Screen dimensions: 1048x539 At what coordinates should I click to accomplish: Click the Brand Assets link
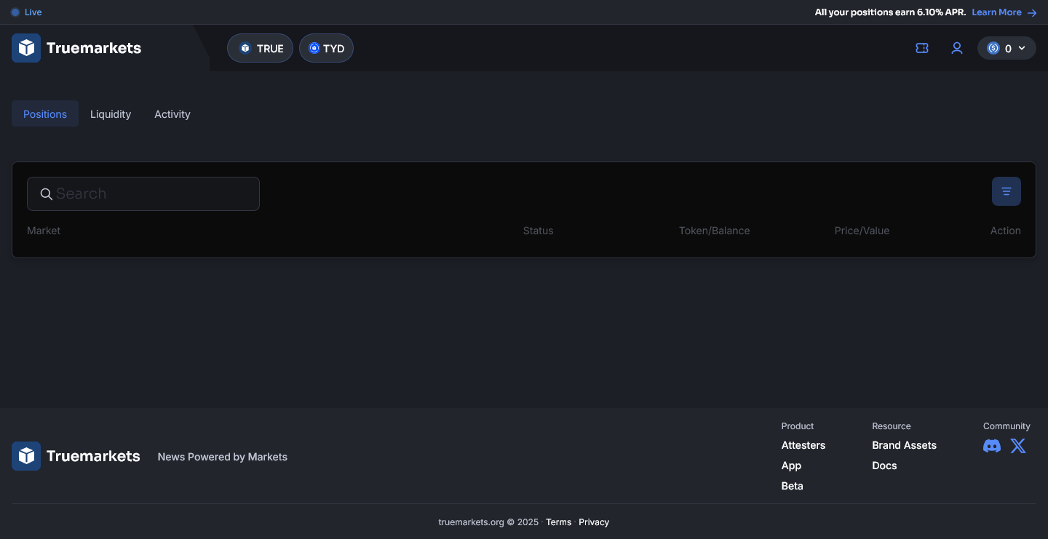click(904, 444)
